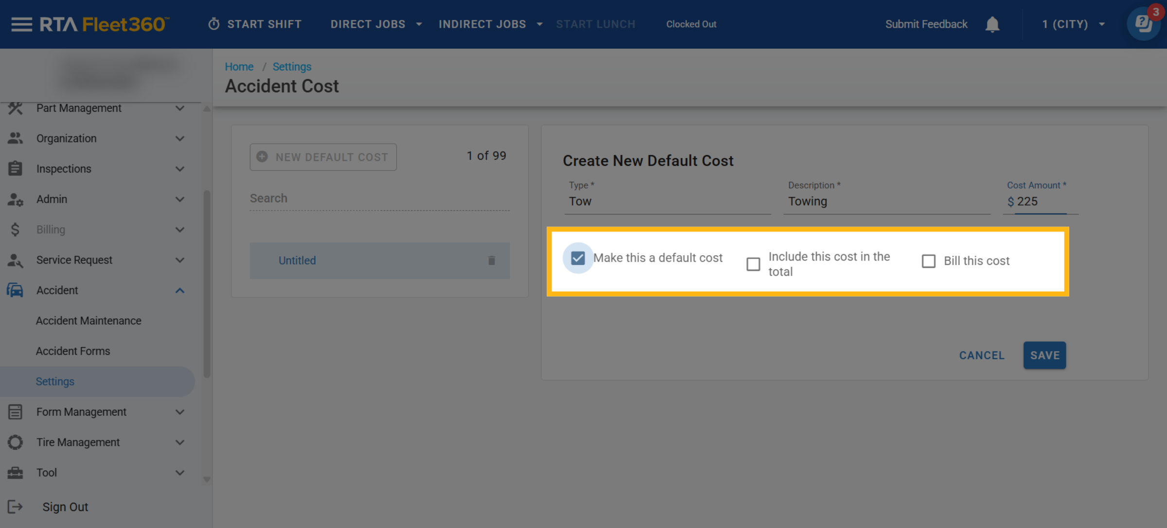Open the hamburger navigation menu
The height and width of the screenshot is (528, 1167).
(x=21, y=24)
